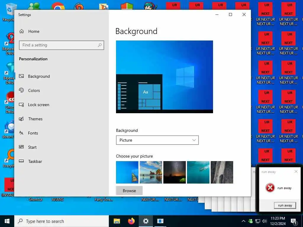Click the taskbar Type here to search box
The image size is (303, 227).
click(x=62, y=221)
